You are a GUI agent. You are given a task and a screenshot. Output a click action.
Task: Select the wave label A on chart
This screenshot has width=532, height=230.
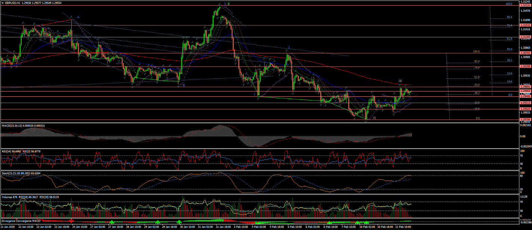tap(78, 17)
